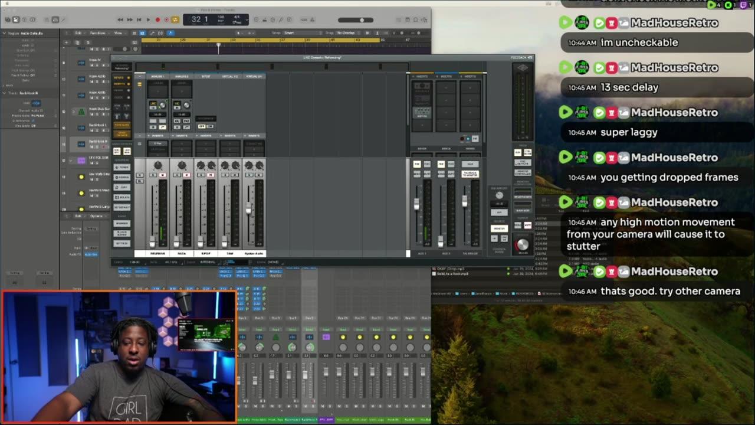
Task: Click the chat message '13 sec delay'
Action: (629, 87)
